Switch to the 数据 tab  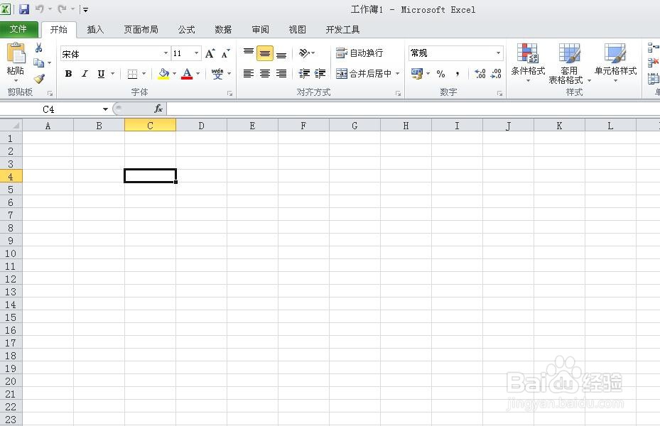click(x=223, y=29)
